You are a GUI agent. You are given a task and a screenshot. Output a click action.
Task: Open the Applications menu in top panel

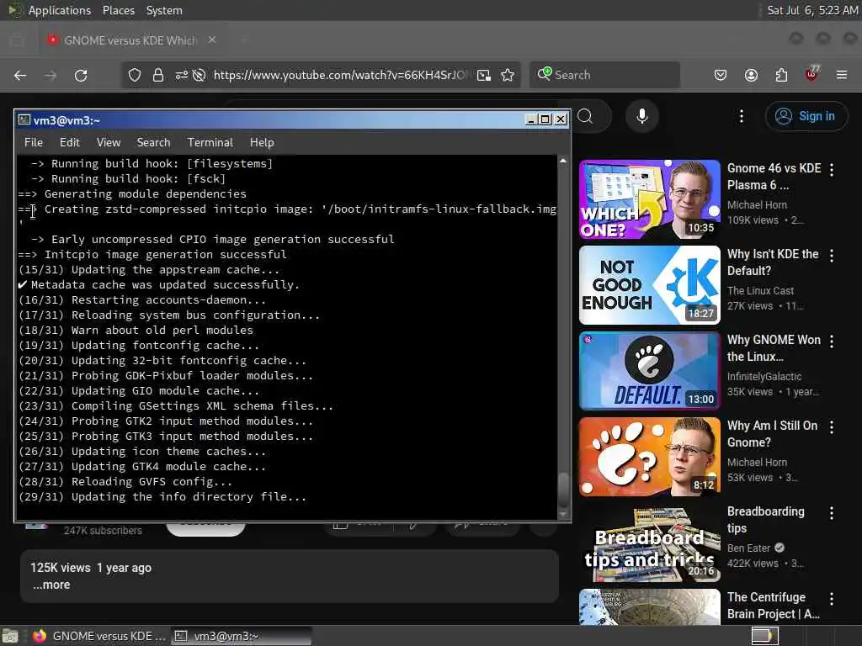click(x=60, y=10)
